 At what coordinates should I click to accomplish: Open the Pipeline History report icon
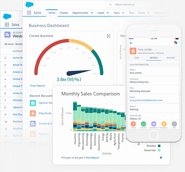[33, 103]
